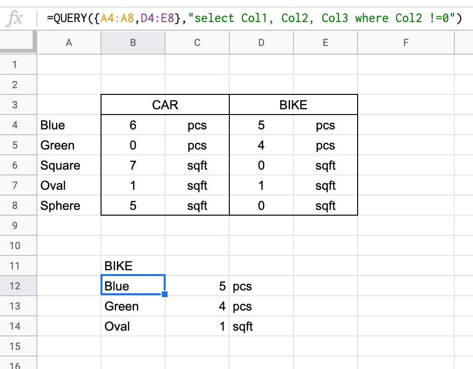Click the Green result cell in row 13
Screen dimensions: 473x369
pyautogui.click(x=133, y=306)
